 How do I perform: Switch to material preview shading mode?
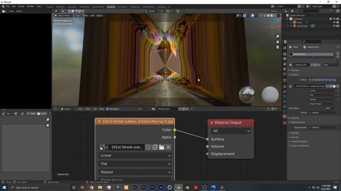(272, 15)
